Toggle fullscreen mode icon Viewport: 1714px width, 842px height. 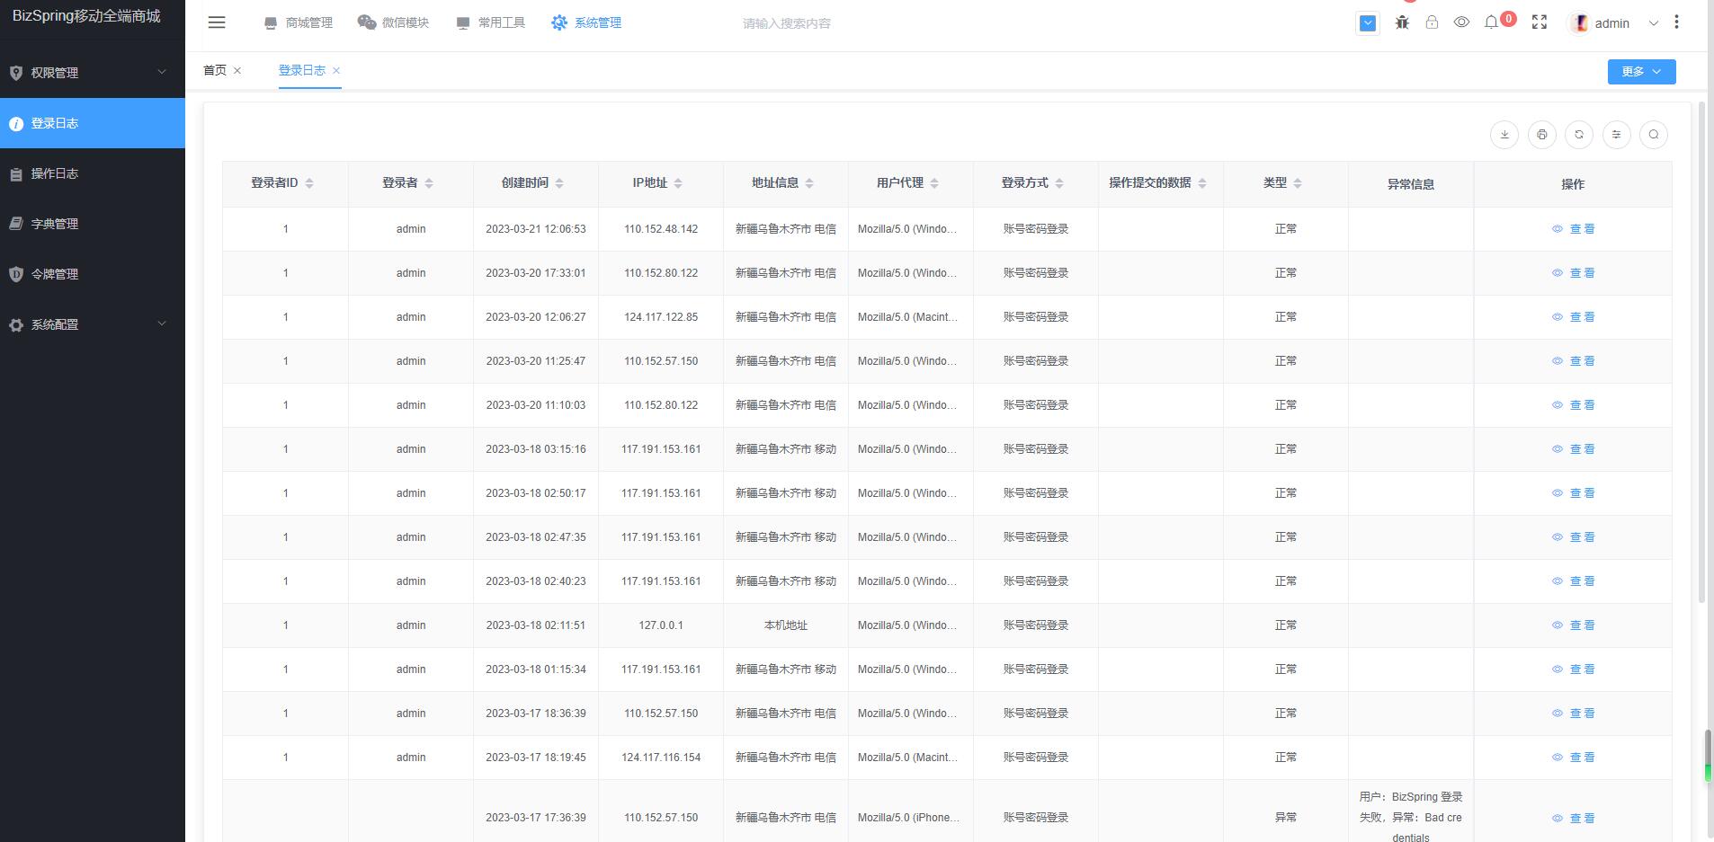[1540, 22]
